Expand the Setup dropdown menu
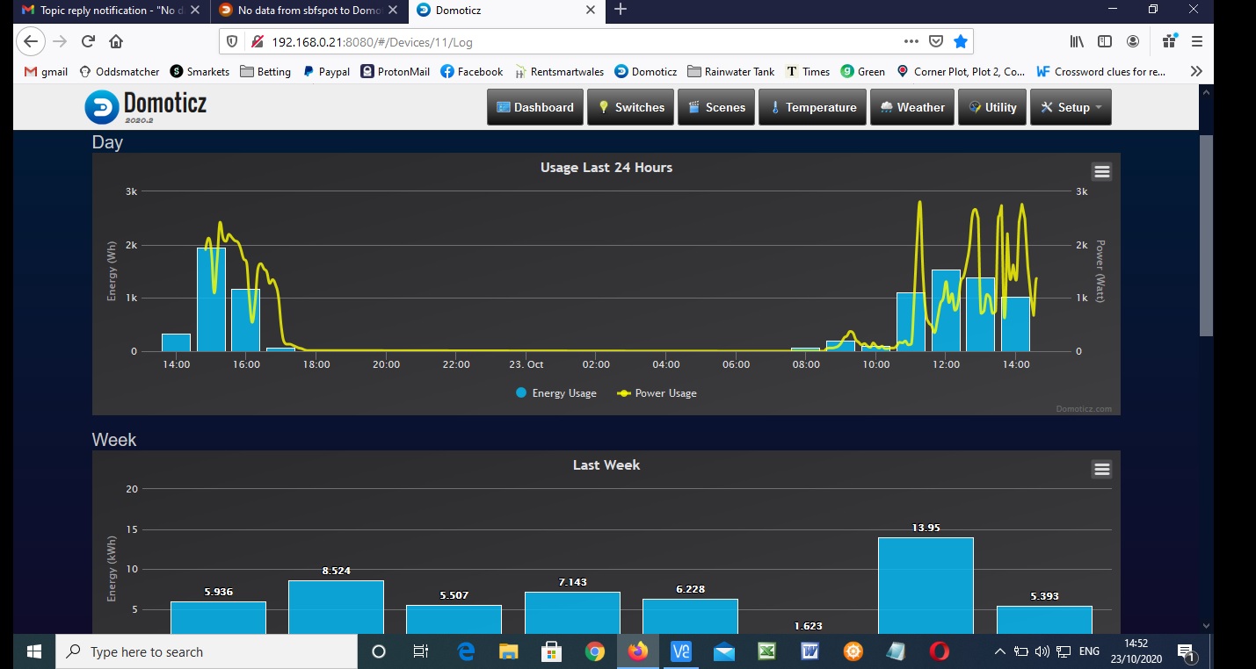The width and height of the screenshot is (1256, 669). [1071, 107]
